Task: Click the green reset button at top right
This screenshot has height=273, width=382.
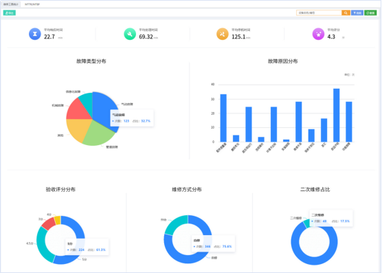Action: click(x=370, y=13)
